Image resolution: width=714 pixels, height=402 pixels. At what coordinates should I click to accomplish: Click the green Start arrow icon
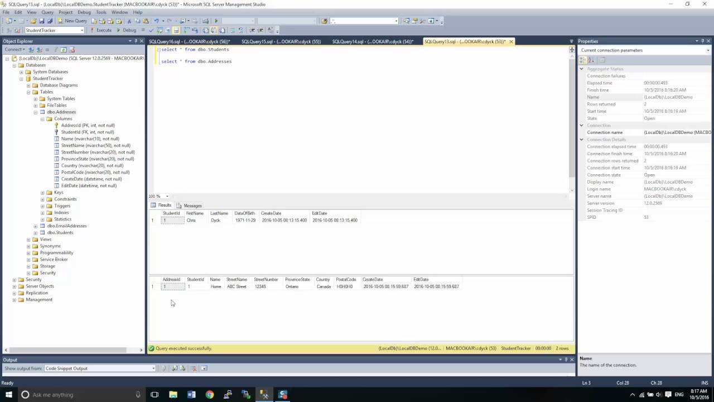coord(216,21)
